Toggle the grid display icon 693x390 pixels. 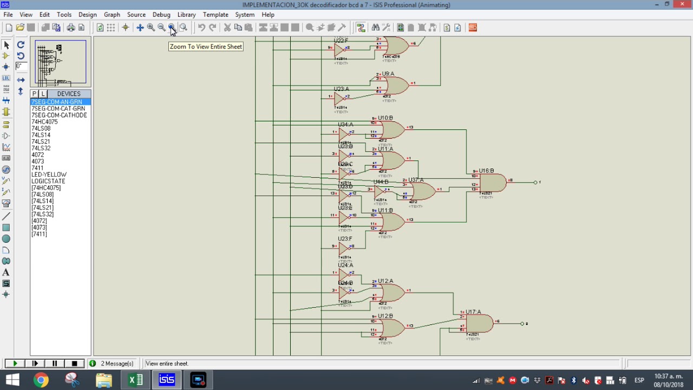[x=111, y=28]
